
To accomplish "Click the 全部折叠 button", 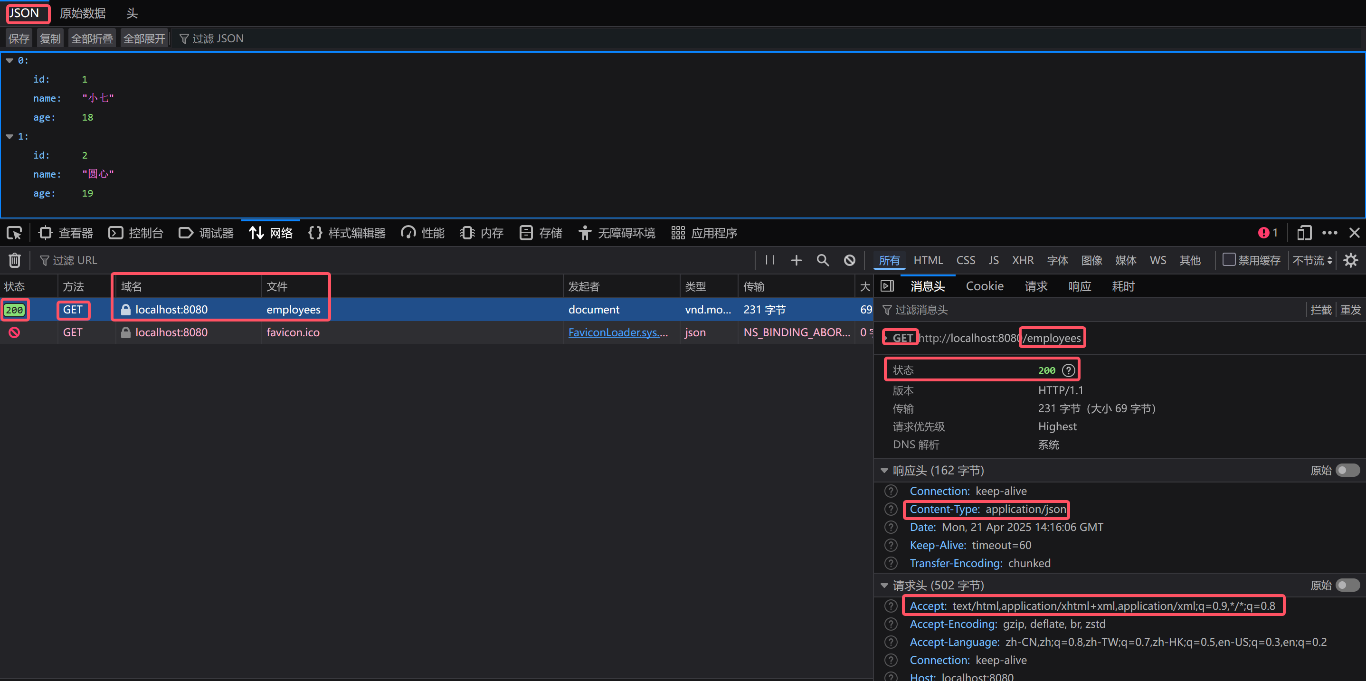I will [x=92, y=39].
